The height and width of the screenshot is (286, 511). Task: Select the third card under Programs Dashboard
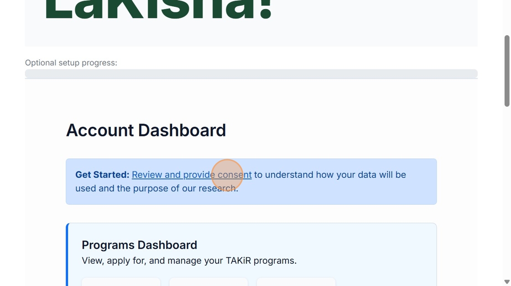click(296, 281)
